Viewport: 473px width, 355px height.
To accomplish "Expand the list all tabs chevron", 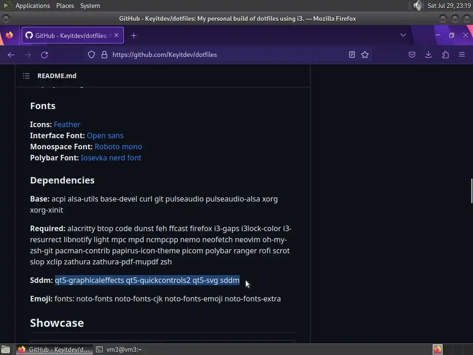I will coord(403,35).
